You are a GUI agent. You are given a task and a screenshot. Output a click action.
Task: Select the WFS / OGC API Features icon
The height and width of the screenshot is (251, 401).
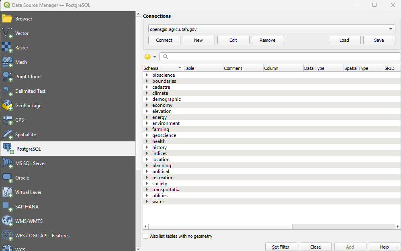tap(7, 235)
